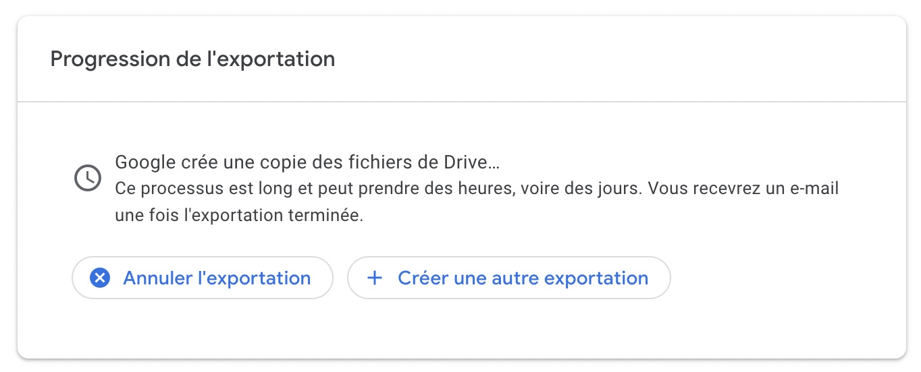
Task: Click the Progression de l'exportation heading
Action: tap(192, 59)
